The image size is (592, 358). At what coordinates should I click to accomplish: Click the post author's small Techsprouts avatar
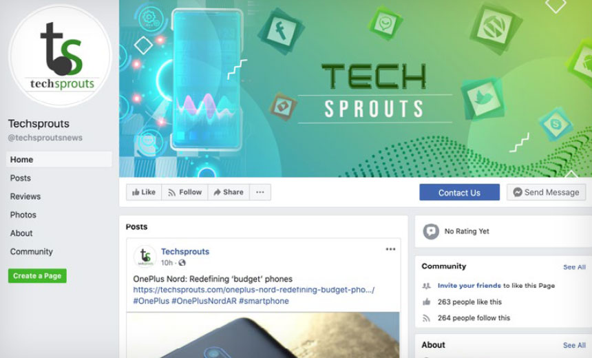pos(145,256)
